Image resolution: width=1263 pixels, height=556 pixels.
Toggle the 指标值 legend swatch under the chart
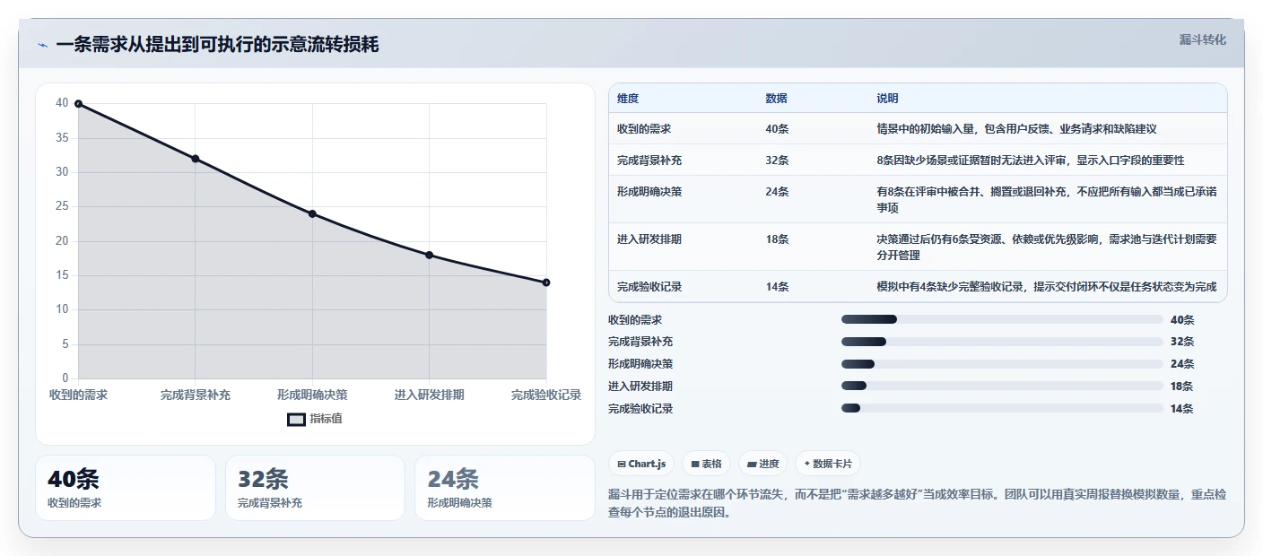[x=296, y=419]
